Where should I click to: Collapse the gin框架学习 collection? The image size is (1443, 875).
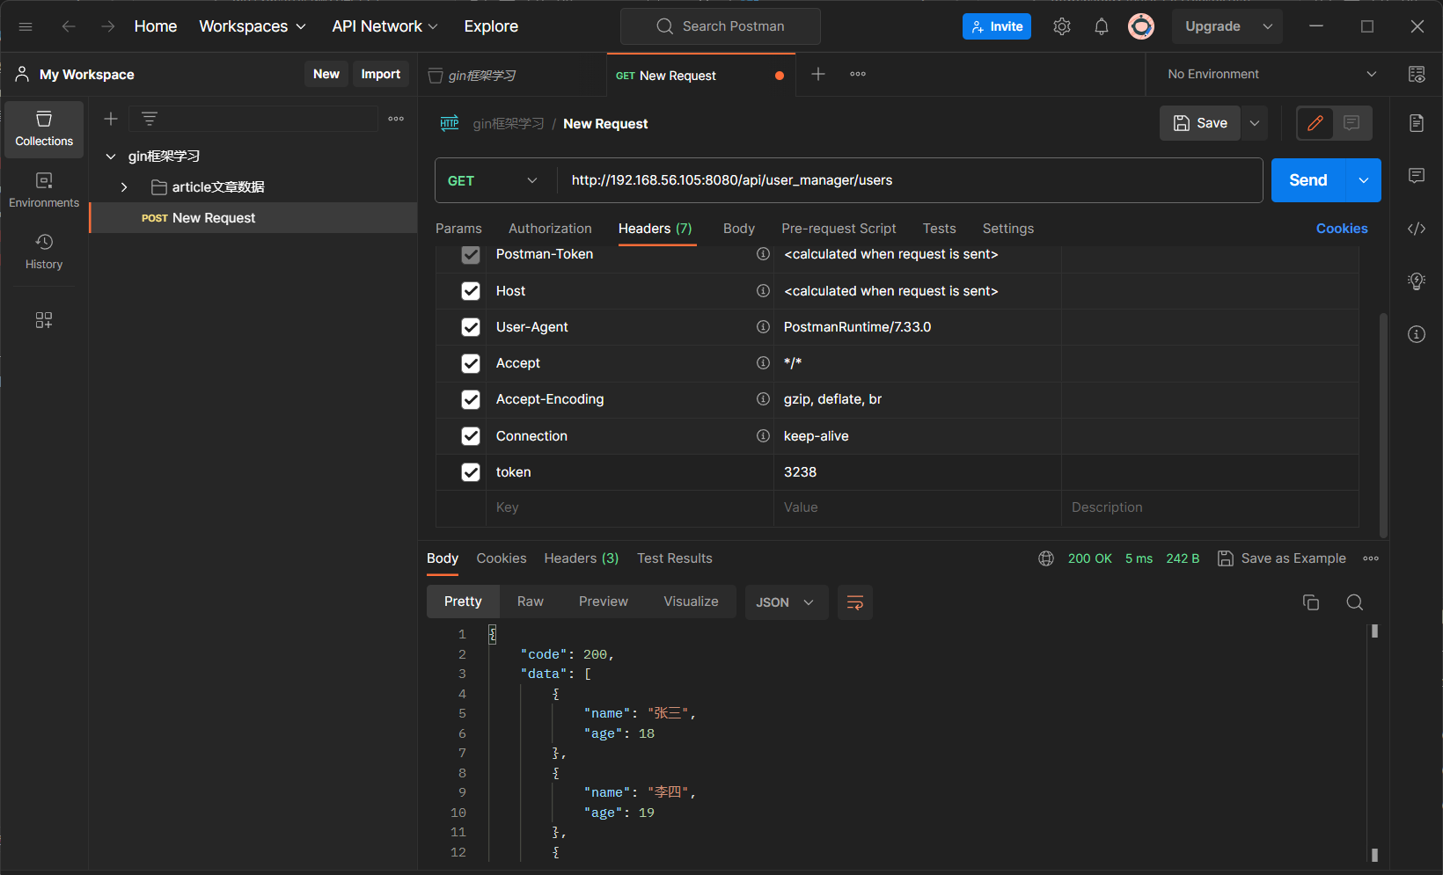(x=111, y=157)
